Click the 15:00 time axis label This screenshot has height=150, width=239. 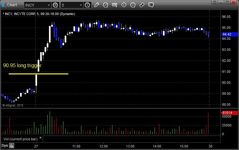click(184, 146)
